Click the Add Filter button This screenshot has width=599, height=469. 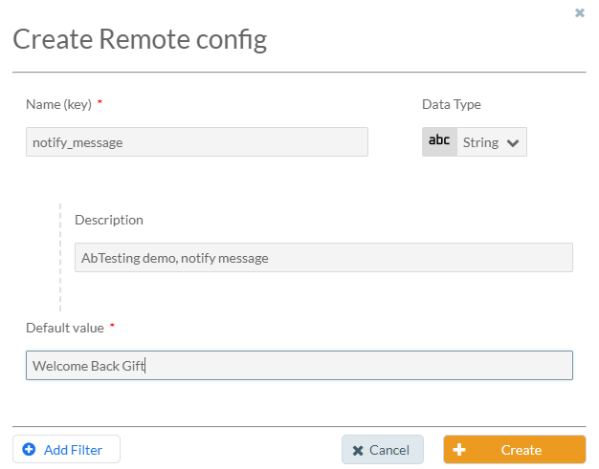pyautogui.click(x=66, y=450)
